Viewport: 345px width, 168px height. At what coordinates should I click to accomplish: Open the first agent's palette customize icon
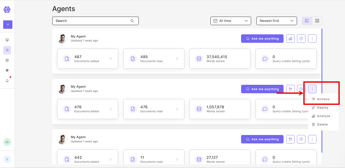tap(301, 39)
